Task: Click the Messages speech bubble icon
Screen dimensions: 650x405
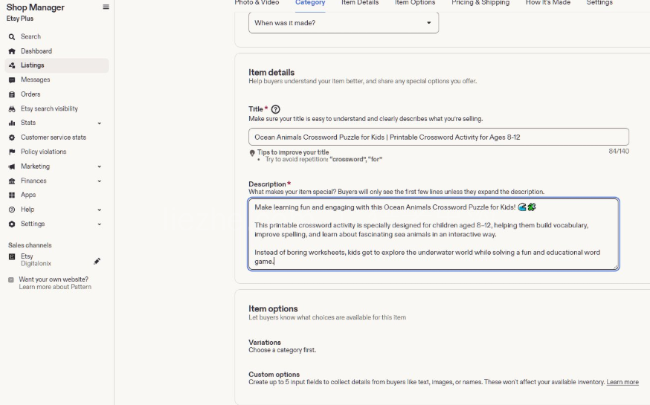Action: point(12,80)
